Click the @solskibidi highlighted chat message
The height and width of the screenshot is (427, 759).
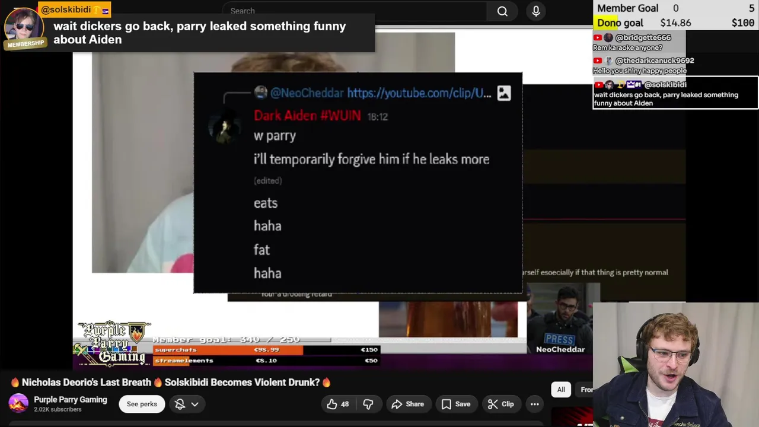(x=675, y=93)
